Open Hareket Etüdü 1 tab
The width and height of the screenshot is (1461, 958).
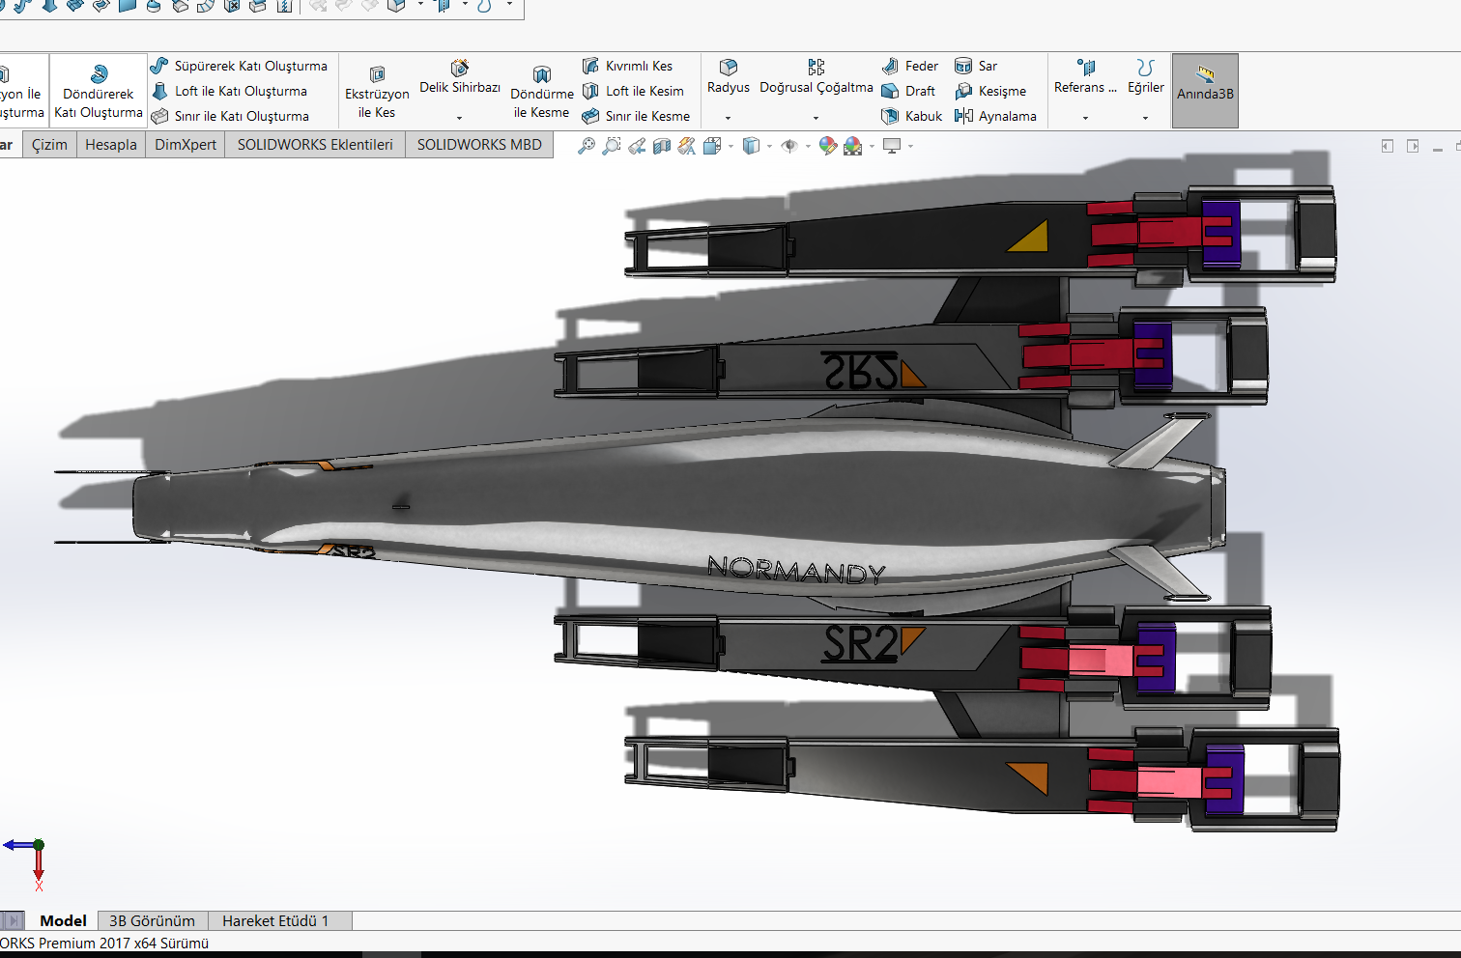(276, 920)
